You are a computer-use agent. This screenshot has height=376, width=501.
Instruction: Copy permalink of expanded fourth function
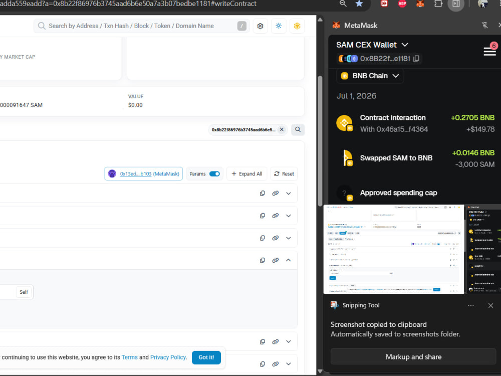tap(276, 260)
